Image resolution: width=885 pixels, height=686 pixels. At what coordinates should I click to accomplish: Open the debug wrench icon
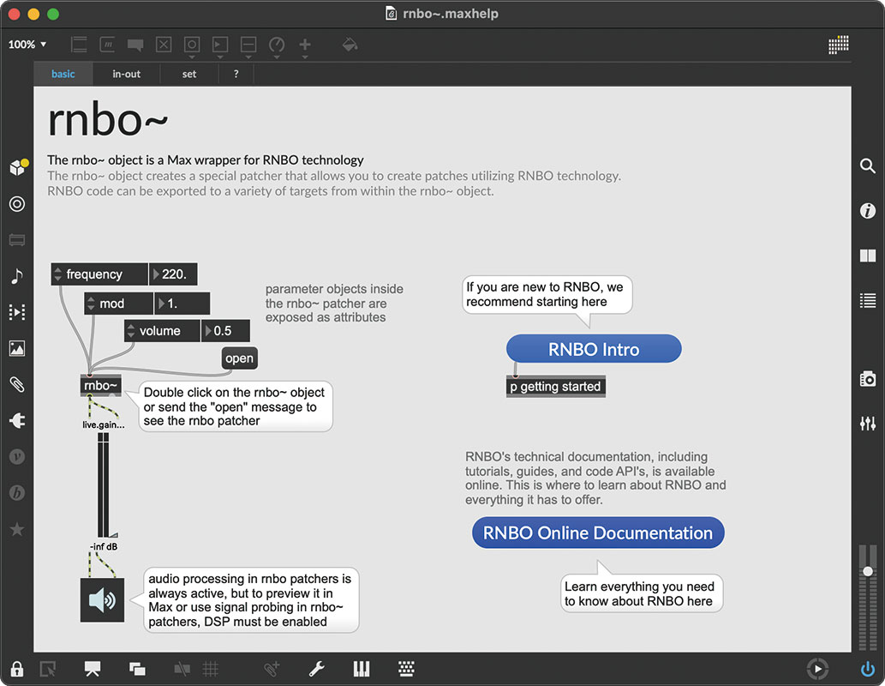(317, 670)
